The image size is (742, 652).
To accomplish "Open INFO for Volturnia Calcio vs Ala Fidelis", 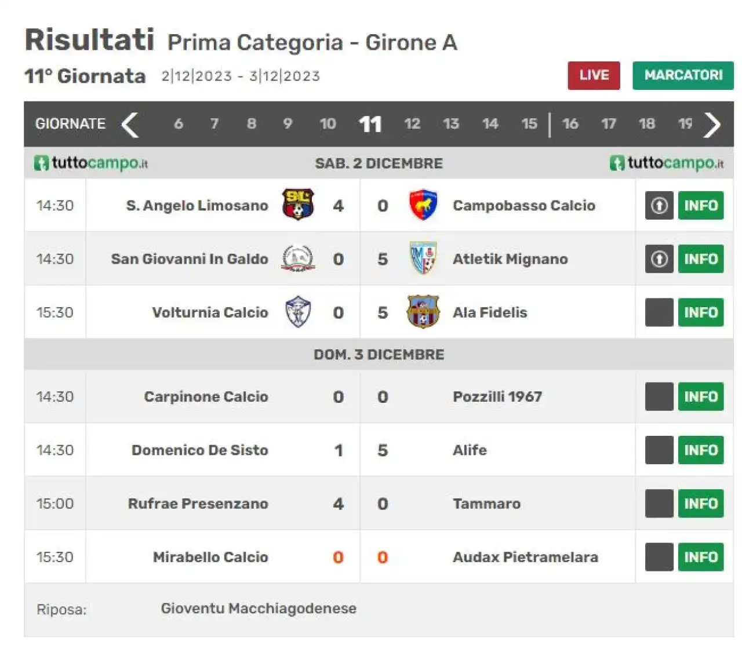I will [701, 312].
